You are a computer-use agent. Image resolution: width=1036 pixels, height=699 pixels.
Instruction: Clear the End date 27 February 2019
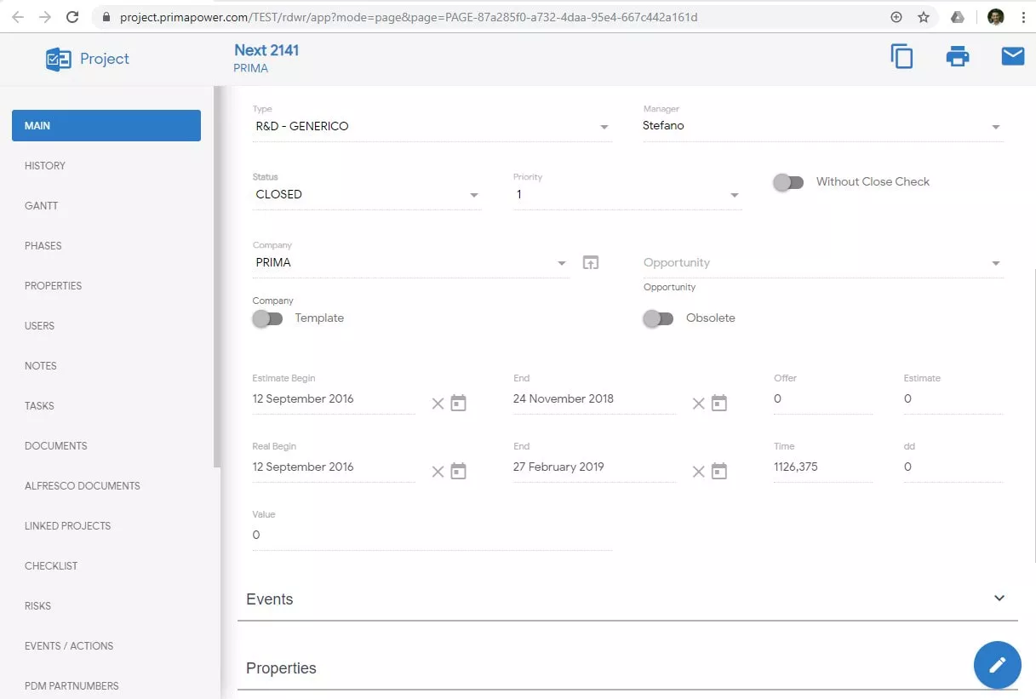[698, 471]
